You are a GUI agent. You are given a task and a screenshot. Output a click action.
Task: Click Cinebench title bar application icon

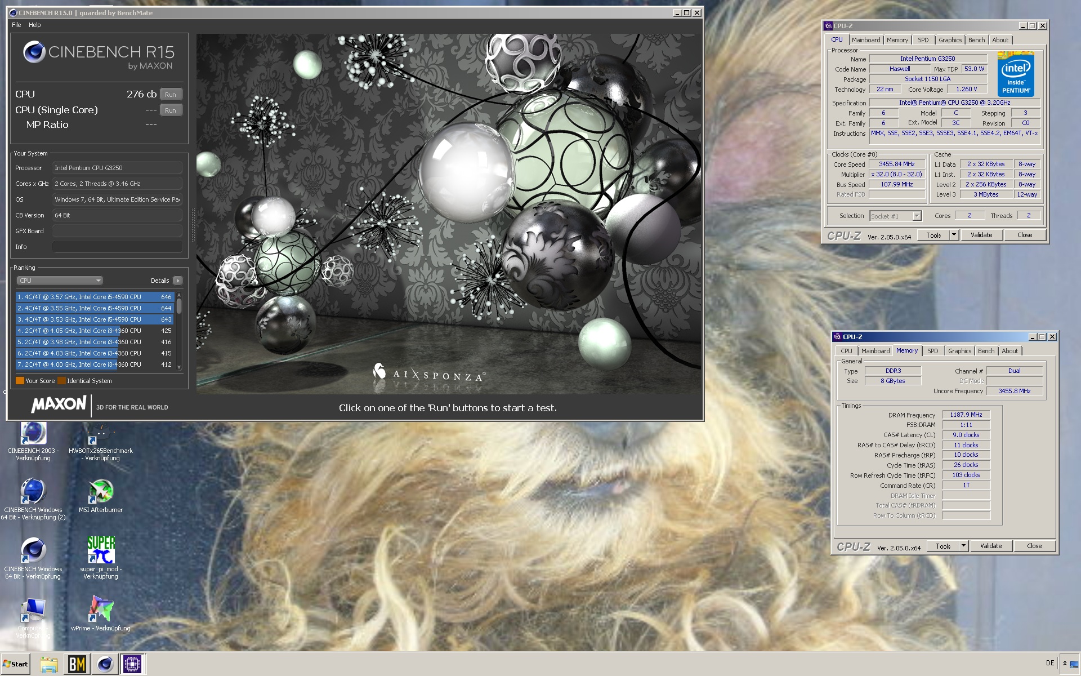tap(14, 12)
